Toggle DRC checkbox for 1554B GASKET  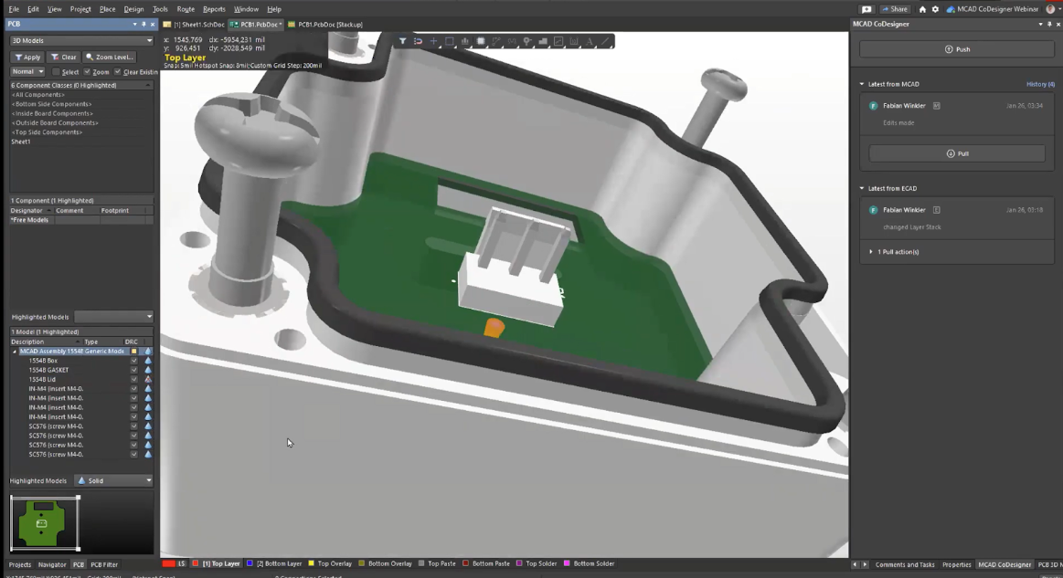coord(134,370)
